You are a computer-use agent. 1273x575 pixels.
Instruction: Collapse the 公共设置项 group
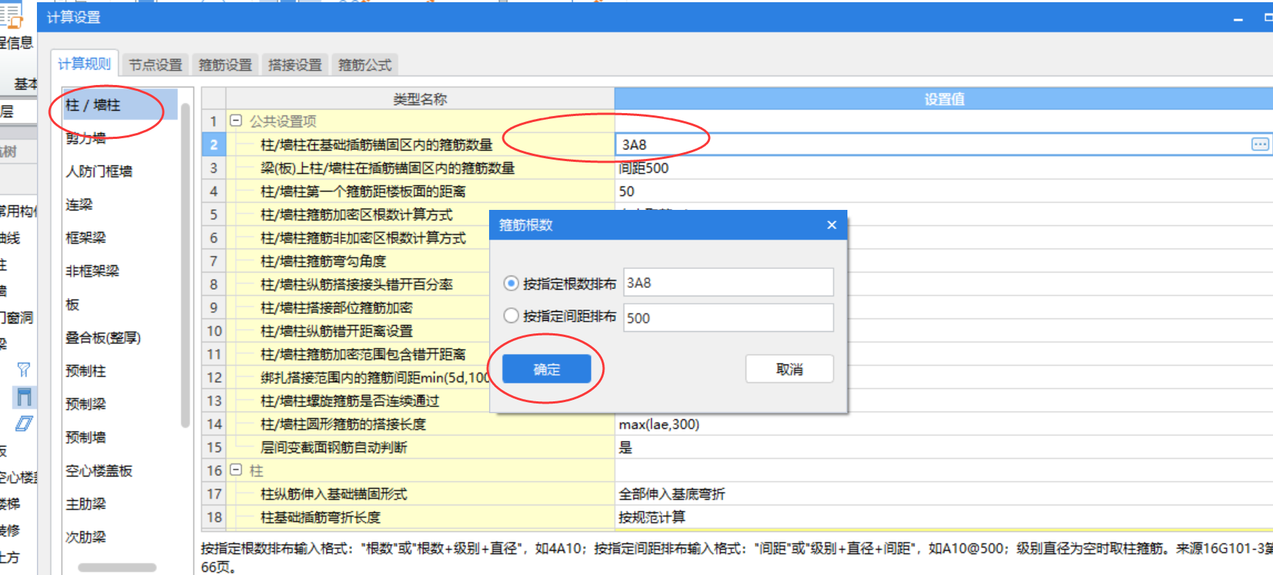pyautogui.click(x=236, y=120)
